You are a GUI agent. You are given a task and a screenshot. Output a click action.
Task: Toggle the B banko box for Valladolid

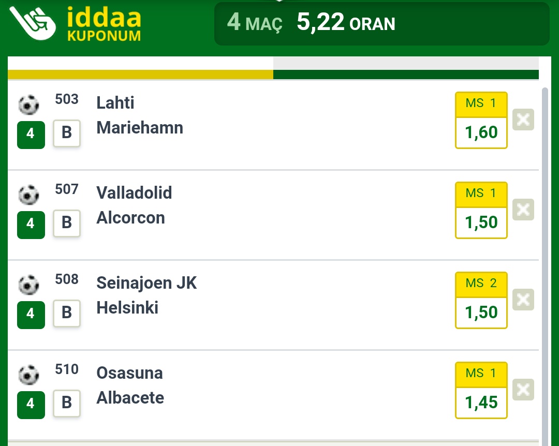point(67,223)
